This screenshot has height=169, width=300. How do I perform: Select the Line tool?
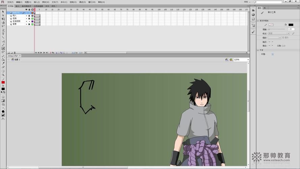point(3,38)
